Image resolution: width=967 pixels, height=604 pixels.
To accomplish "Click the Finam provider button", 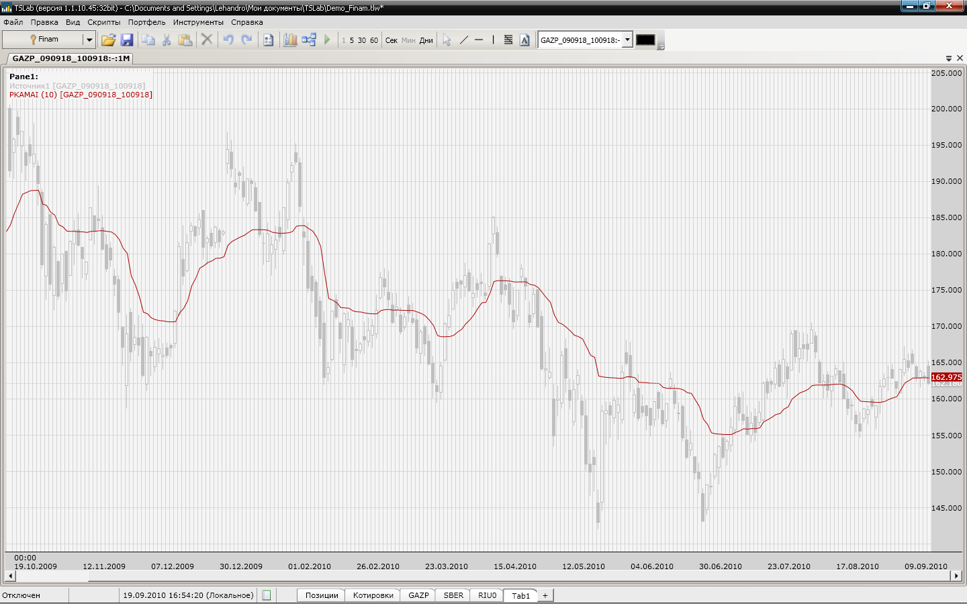I will coord(43,40).
